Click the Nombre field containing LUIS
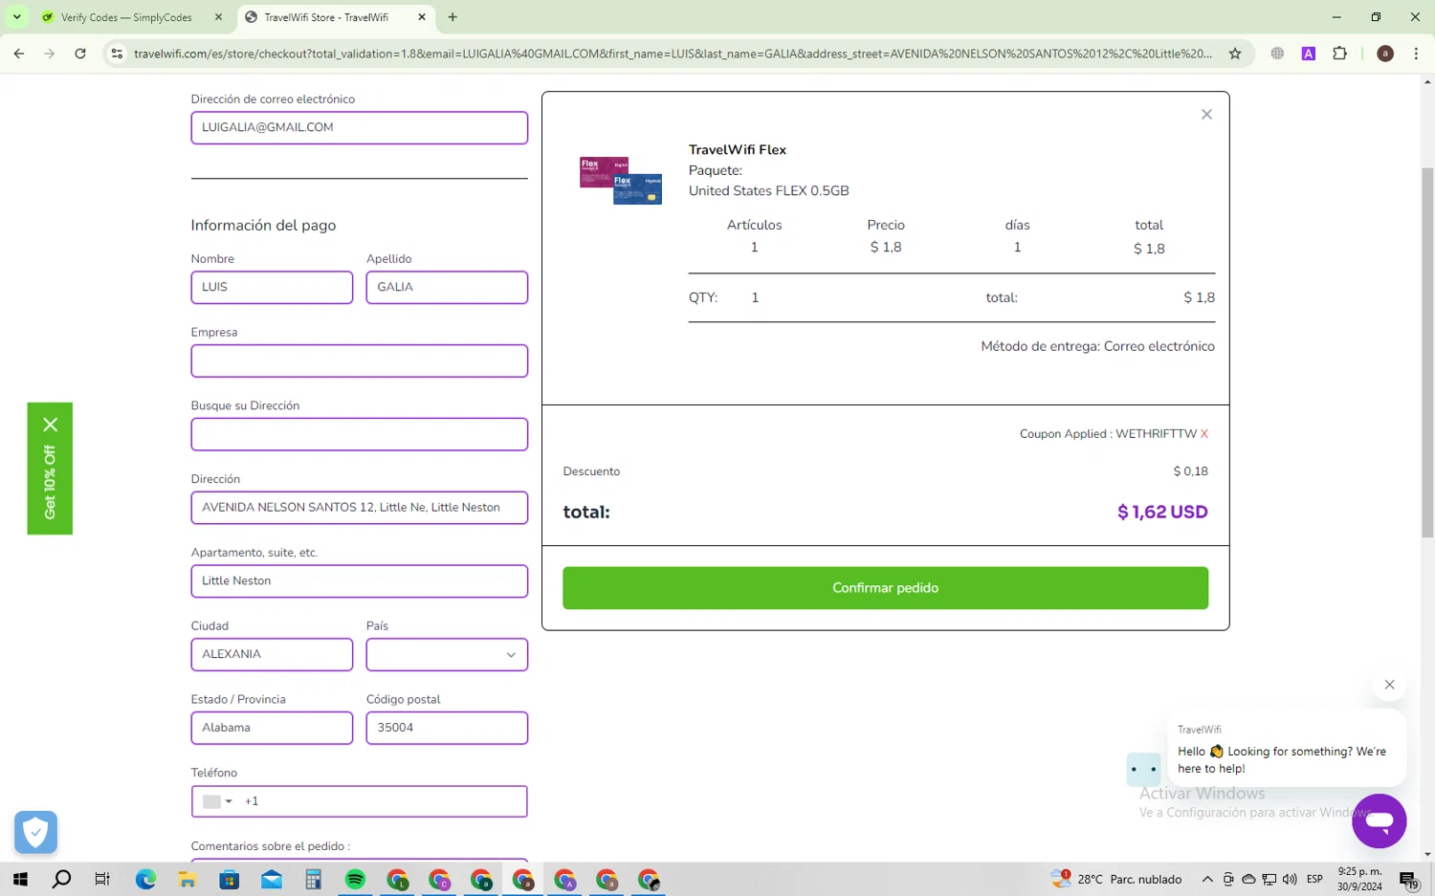1435x896 pixels. (x=272, y=288)
